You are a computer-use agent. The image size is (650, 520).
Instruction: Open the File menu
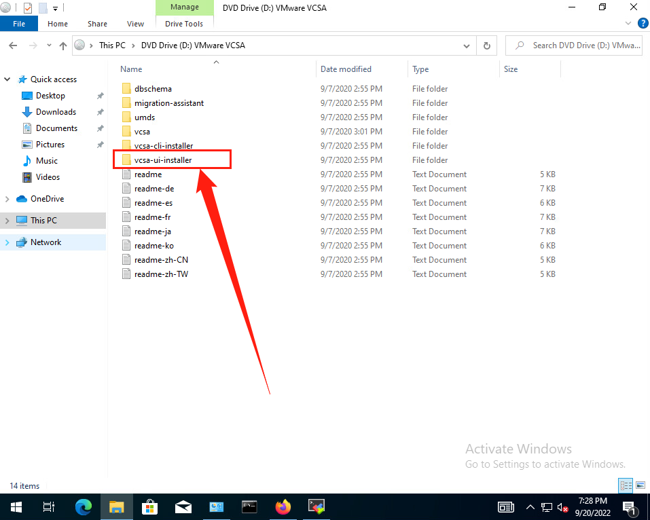19,24
